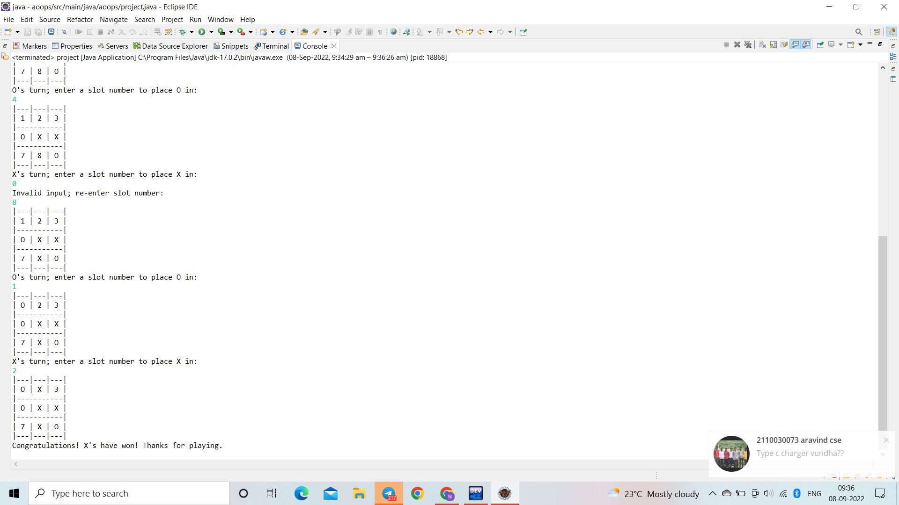The width and height of the screenshot is (899, 505).
Task: Click the Clear Console icon
Action: tap(762, 44)
